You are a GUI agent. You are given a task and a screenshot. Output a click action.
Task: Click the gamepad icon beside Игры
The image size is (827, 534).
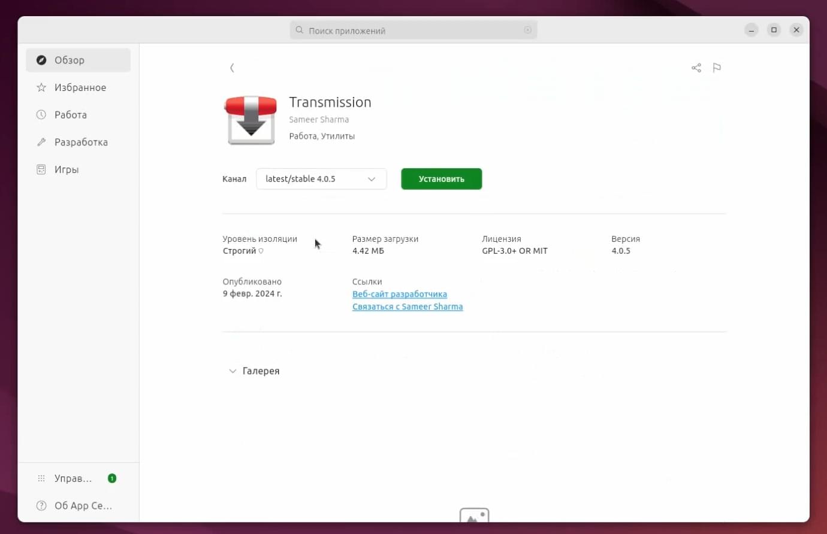(41, 169)
